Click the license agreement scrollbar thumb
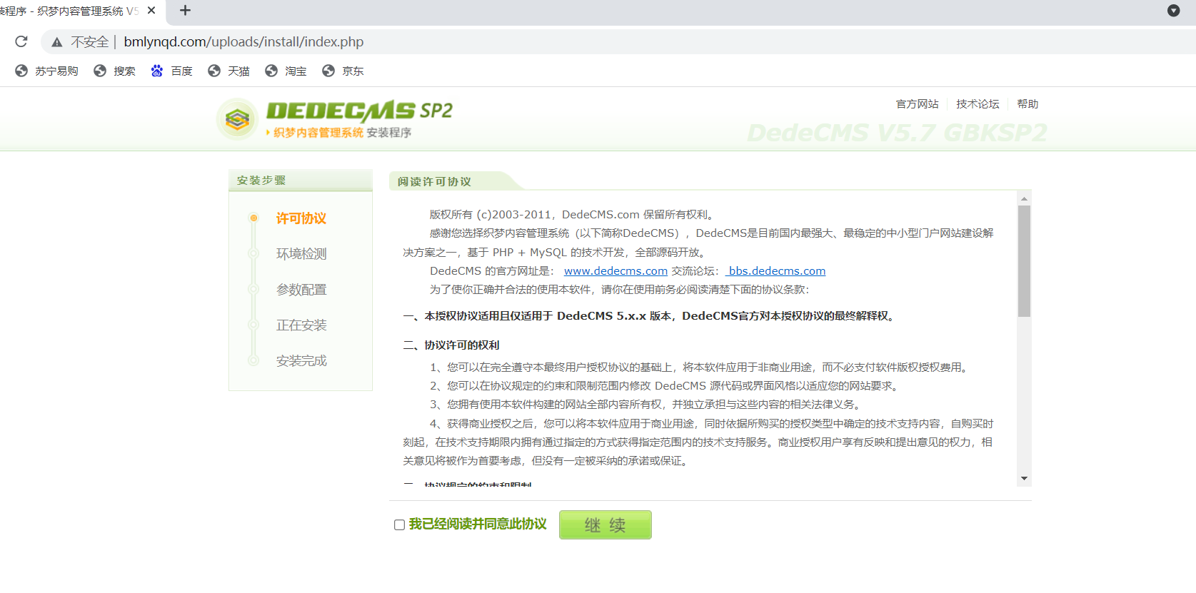1196x593 pixels. click(x=1024, y=261)
